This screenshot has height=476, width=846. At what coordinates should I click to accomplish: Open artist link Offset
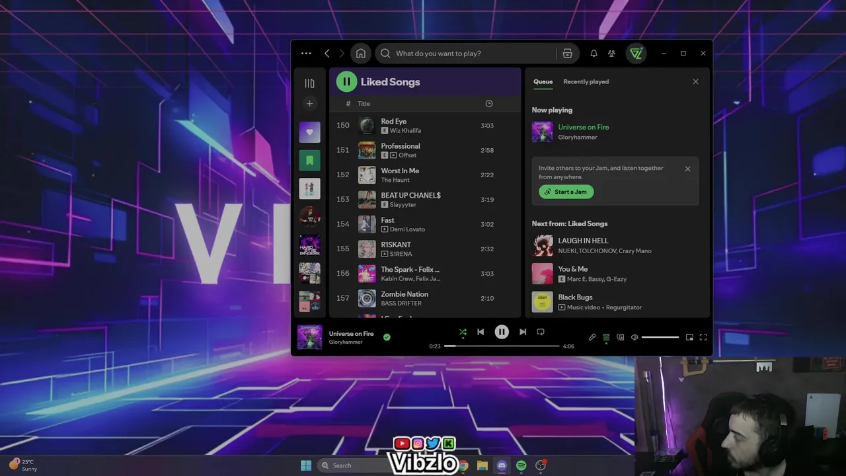click(x=407, y=155)
